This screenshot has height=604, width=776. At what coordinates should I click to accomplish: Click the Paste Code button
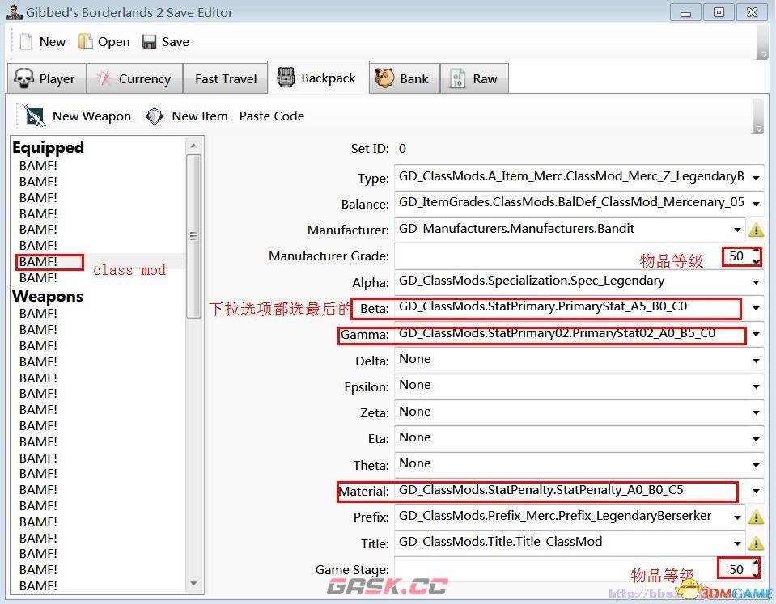pos(272,116)
